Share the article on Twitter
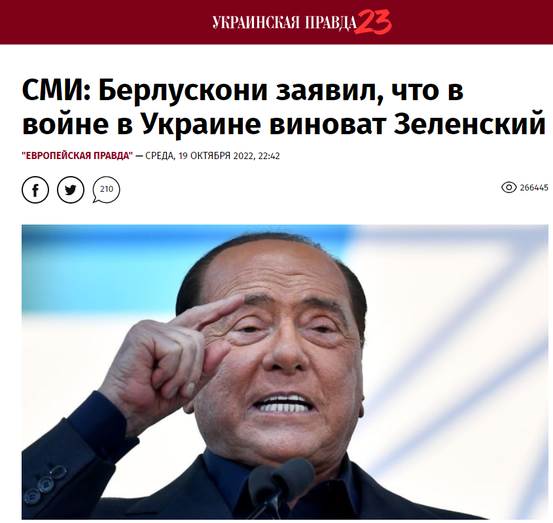This screenshot has height=523, width=553. tap(71, 190)
